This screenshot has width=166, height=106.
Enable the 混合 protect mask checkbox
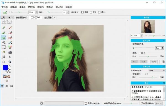click(x=99, y=12)
